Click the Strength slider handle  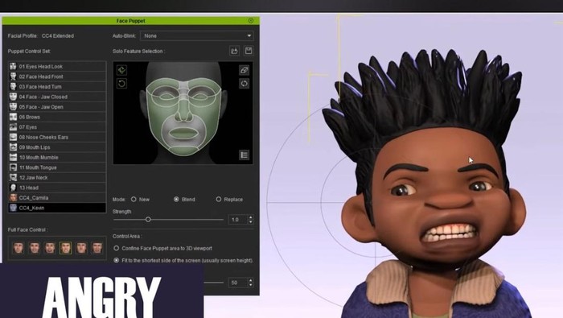point(148,219)
